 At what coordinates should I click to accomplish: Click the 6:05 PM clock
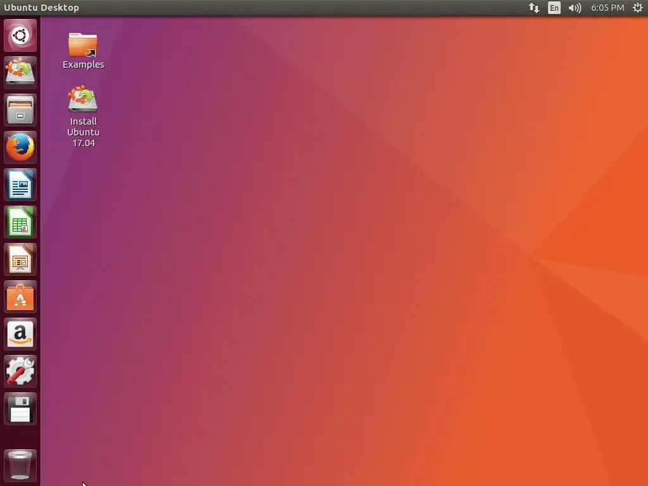pyautogui.click(x=607, y=8)
